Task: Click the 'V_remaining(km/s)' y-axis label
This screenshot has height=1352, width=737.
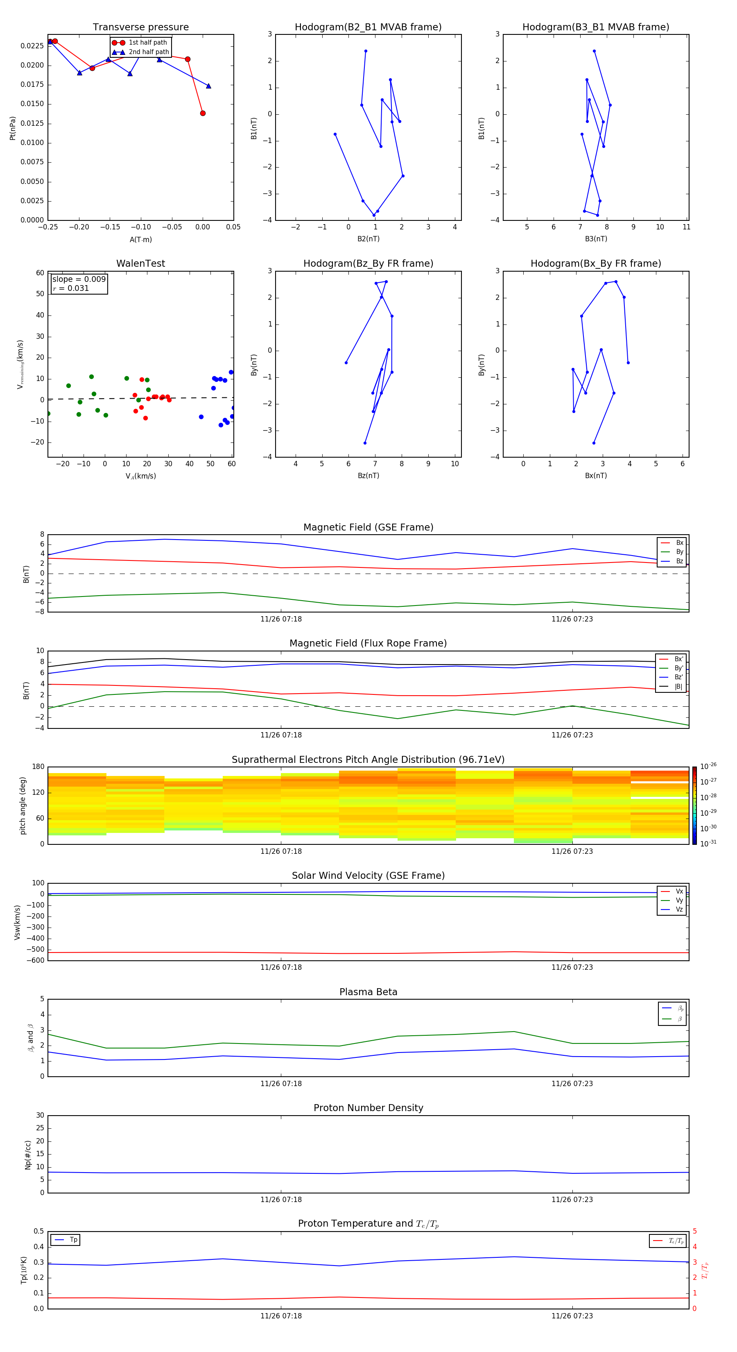Action: [20, 364]
